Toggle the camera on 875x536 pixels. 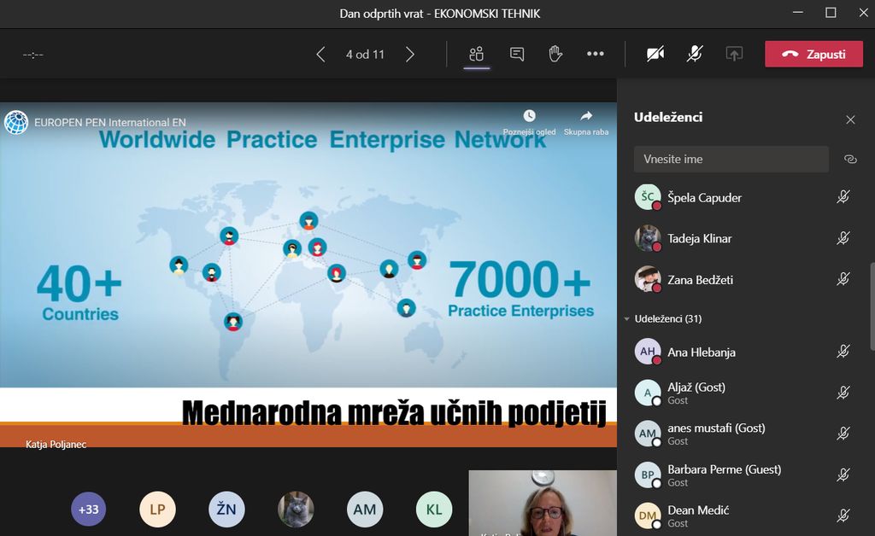coord(655,54)
